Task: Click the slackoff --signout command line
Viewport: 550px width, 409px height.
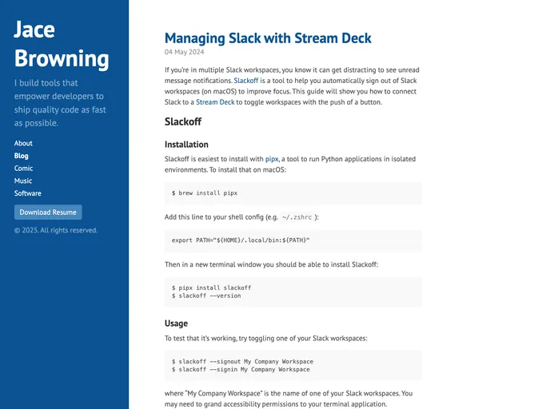Action: coord(242,361)
